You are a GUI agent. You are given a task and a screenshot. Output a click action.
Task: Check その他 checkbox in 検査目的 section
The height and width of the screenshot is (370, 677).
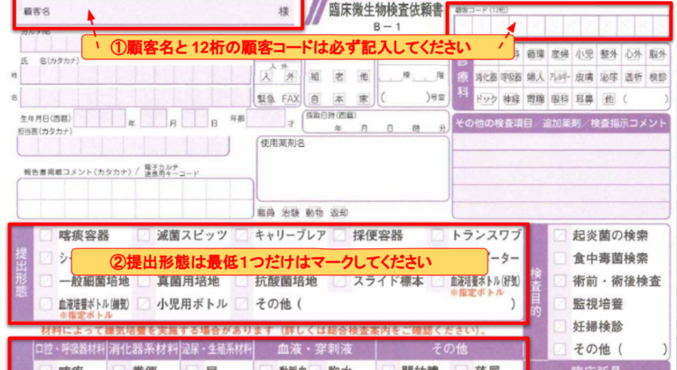coord(560,349)
